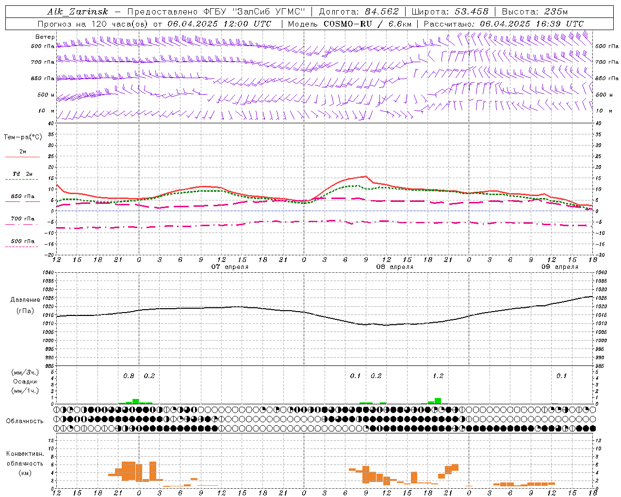Click the 850 гПа temperature legend entry
Screen dimensions: 621x497
(23, 197)
